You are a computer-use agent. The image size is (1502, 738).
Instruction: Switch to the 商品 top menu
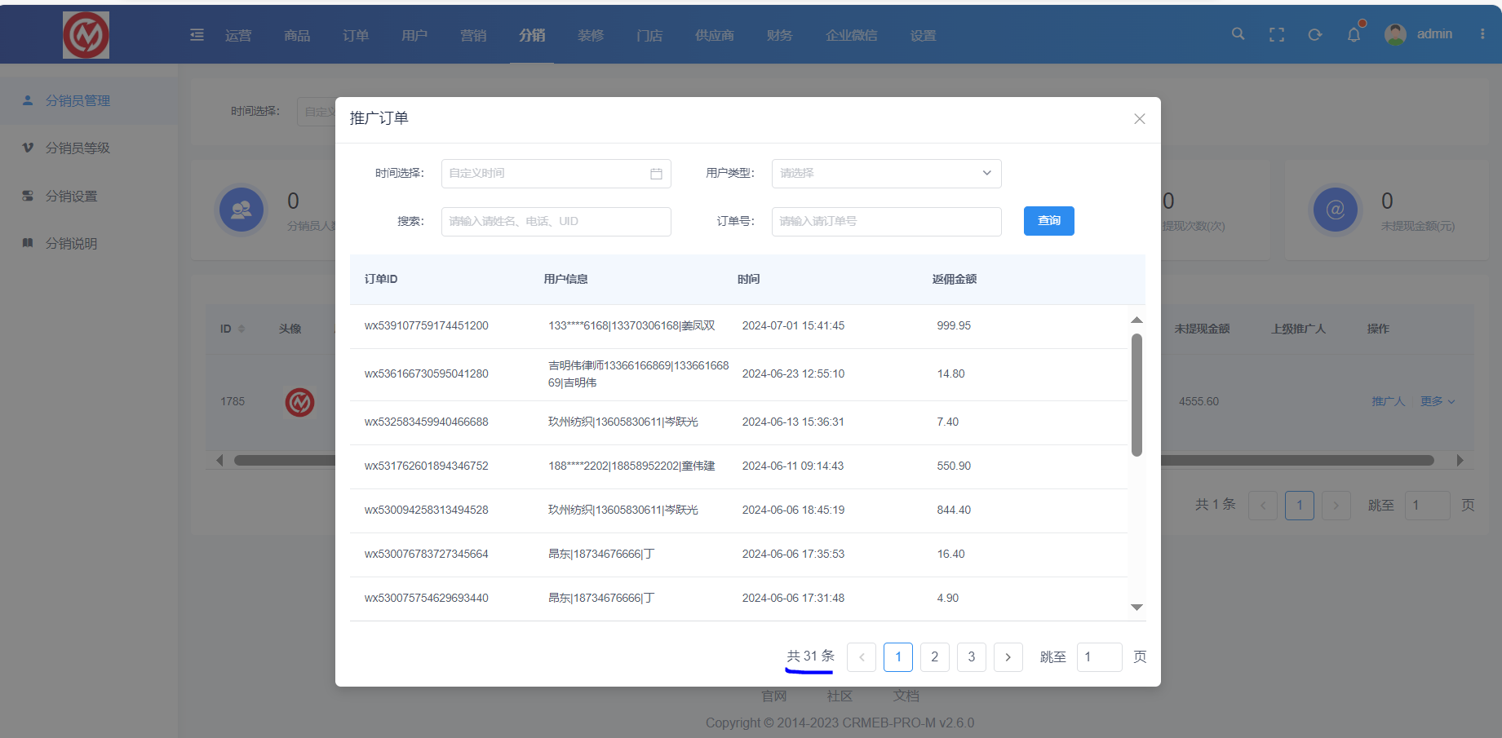[297, 35]
